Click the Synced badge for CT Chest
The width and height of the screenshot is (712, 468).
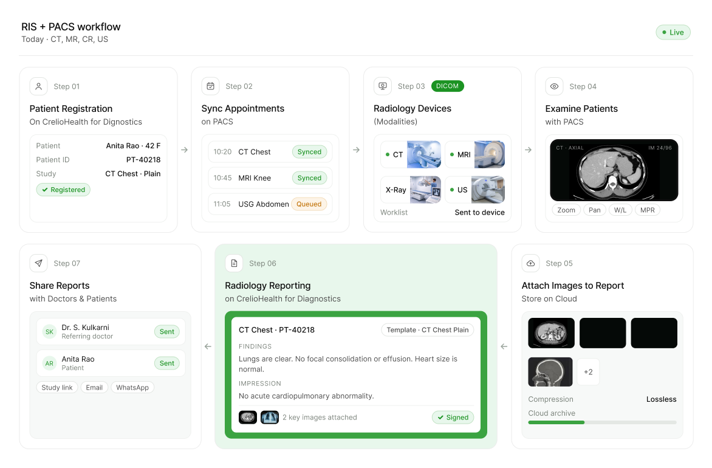point(309,152)
